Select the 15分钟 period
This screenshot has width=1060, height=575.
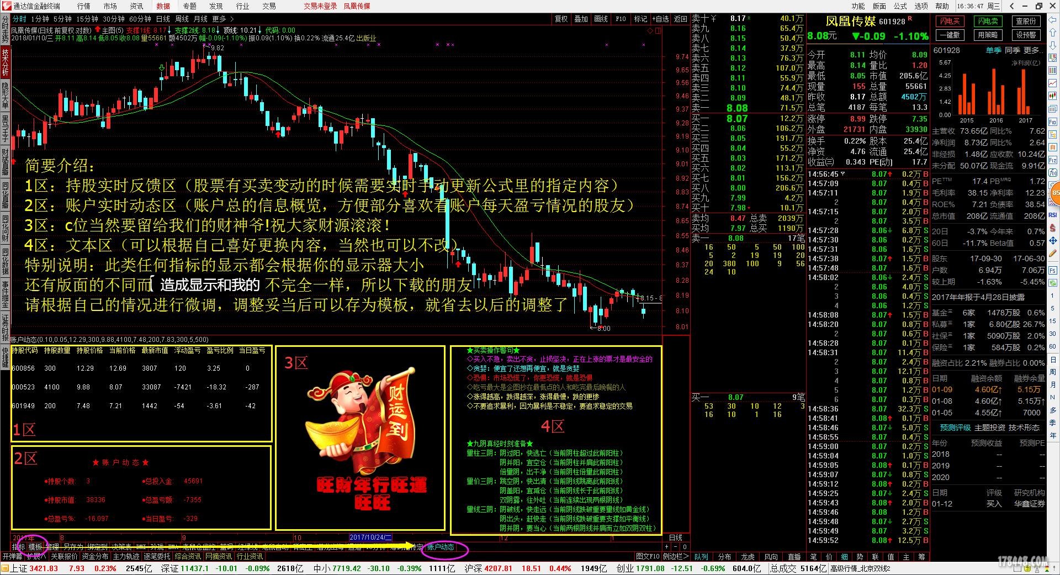87,19
